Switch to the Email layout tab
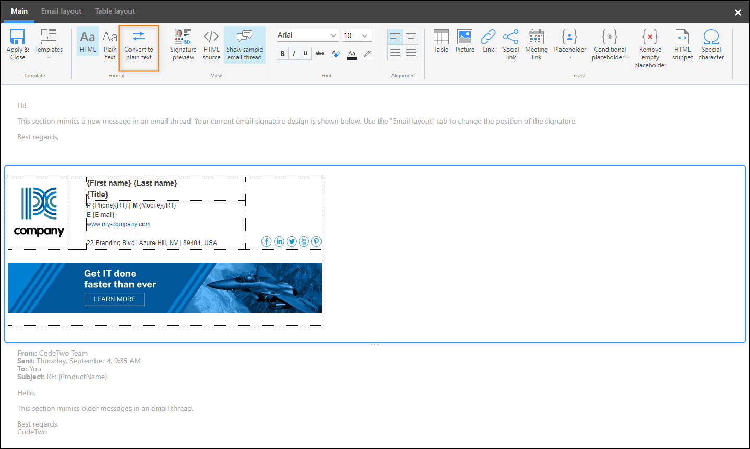Screen dimensions: 750x449 (61, 11)
